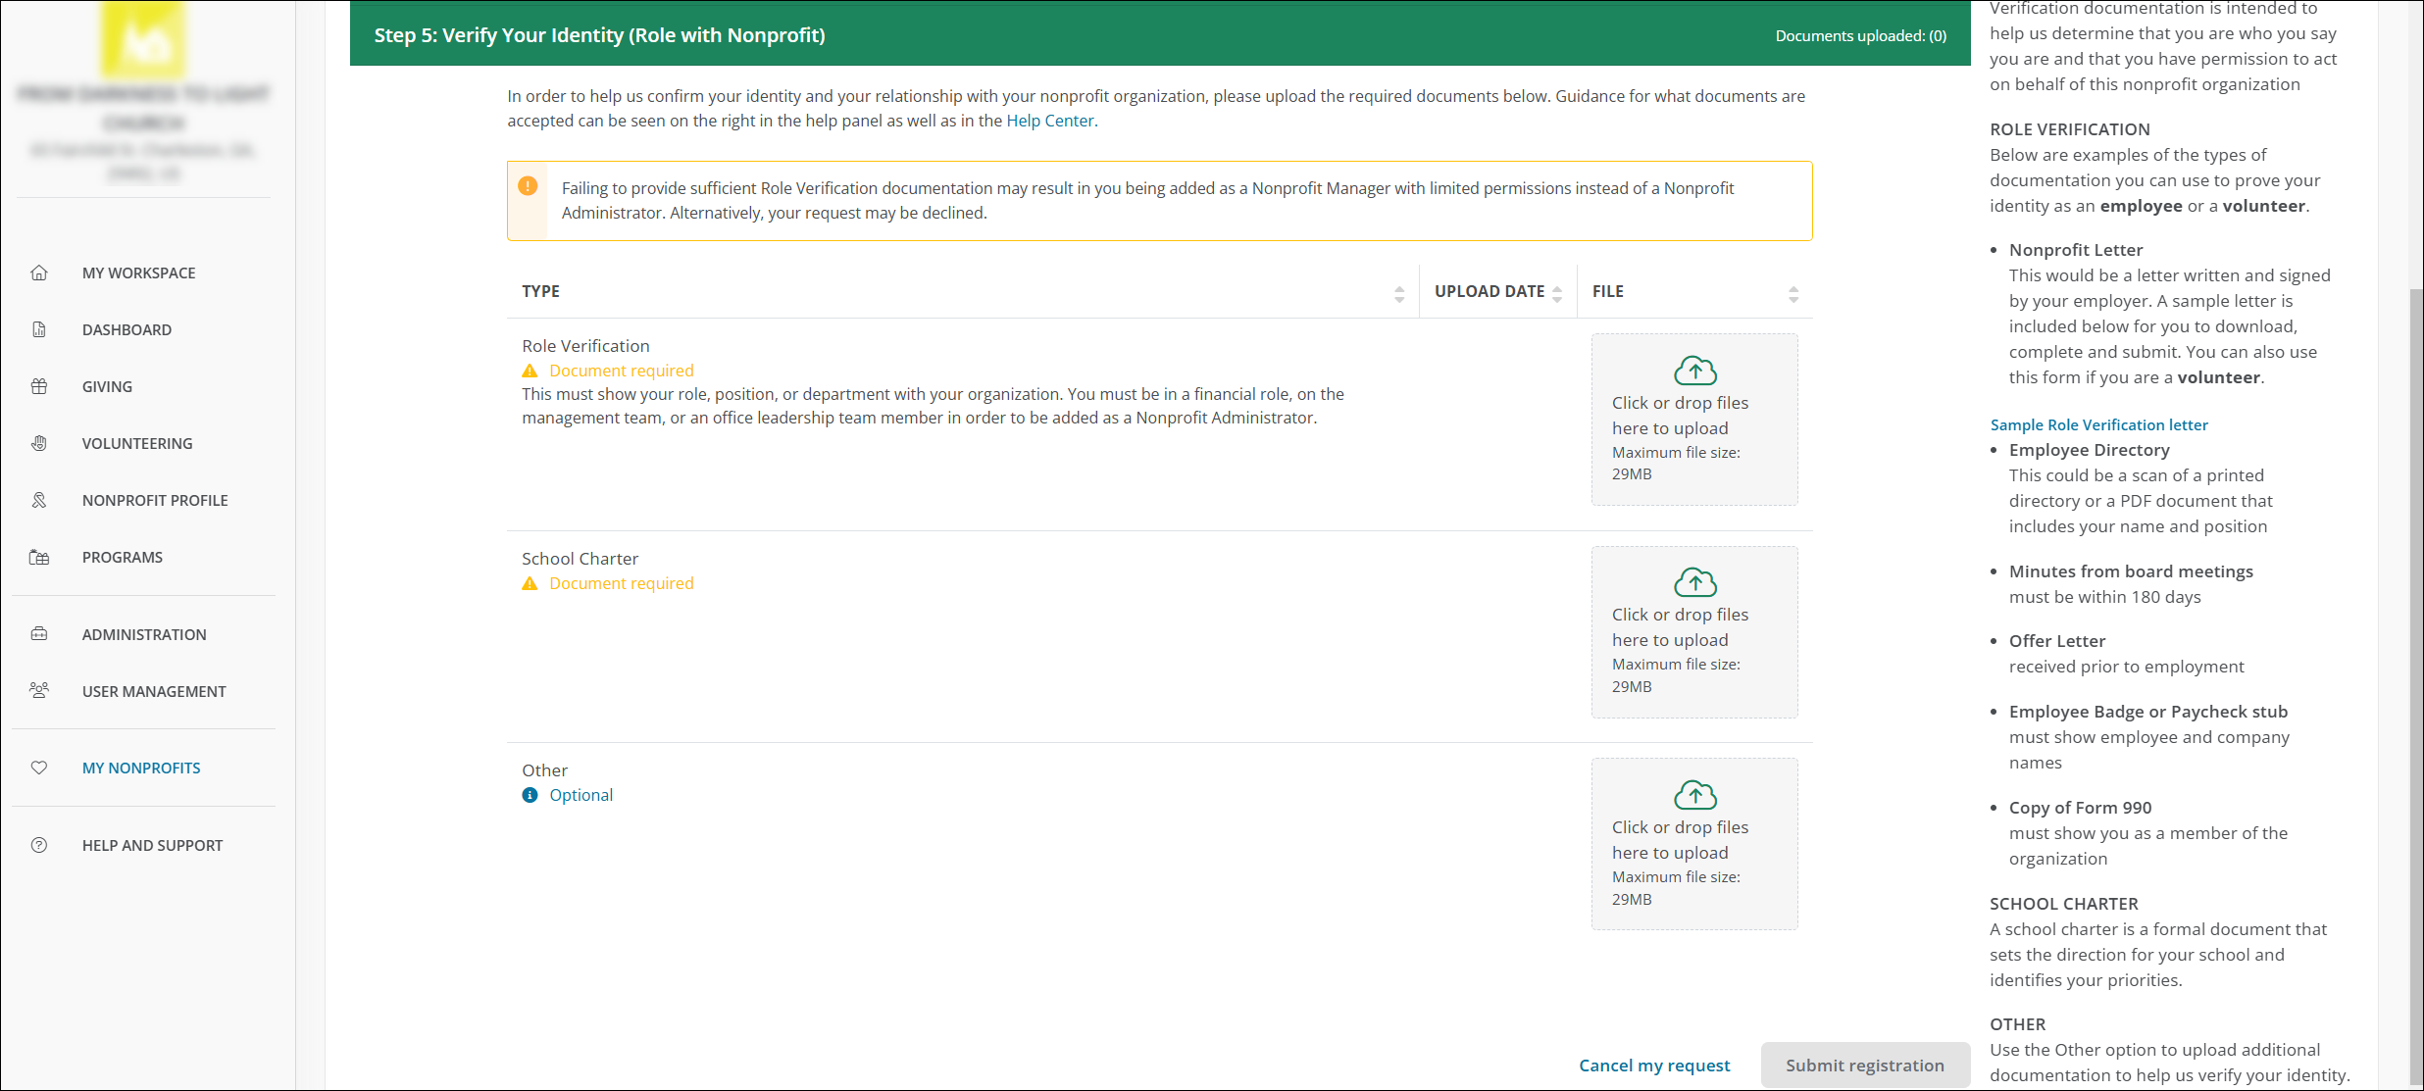The height and width of the screenshot is (1091, 2424).
Task: Click the User Management people icon
Action: pyautogui.click(x=39, y=691)
